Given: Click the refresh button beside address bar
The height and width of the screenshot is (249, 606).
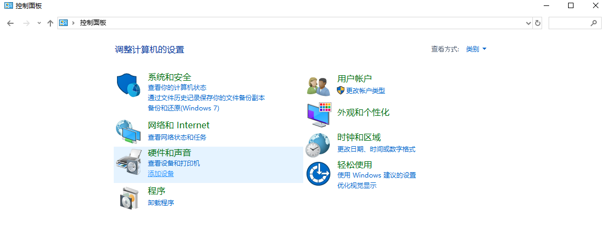Looking at the screenshot, I should coord(538,23).
